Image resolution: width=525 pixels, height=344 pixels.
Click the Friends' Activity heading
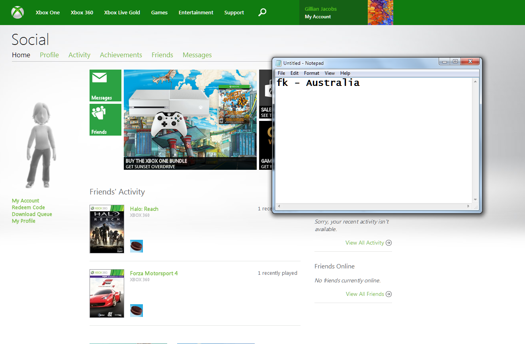[117, 192]
